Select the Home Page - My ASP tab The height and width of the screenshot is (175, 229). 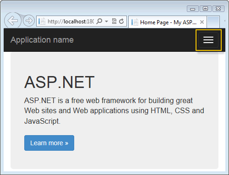pyautogui.click(x=168, y=22)
